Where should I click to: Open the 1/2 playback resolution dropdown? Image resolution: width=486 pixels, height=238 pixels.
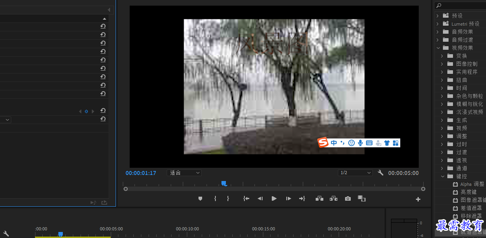(355, 173)
